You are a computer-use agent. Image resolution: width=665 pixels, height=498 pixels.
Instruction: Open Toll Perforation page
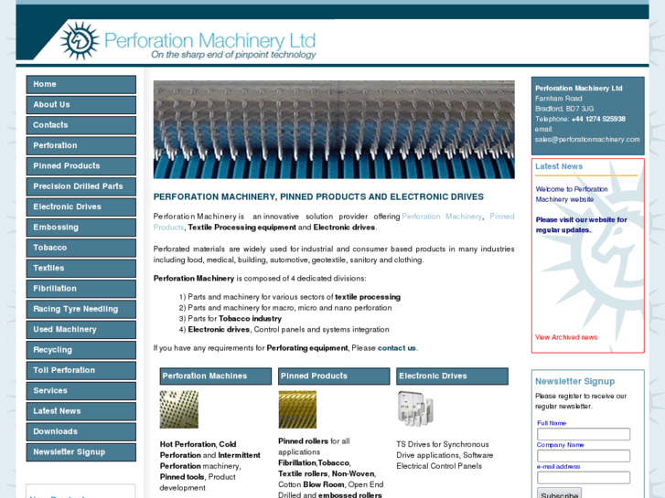[81, 370]
